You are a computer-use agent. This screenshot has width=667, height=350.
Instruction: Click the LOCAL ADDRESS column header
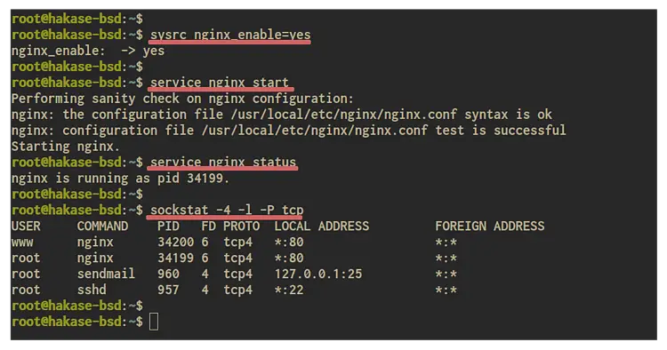click(322, 226)
